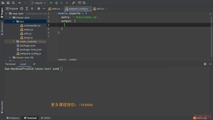Close the utils.js editor tab
The width and height of the screenshot is (213, 120).
pos(106,9)
